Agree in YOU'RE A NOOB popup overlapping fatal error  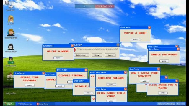(58, 58)
